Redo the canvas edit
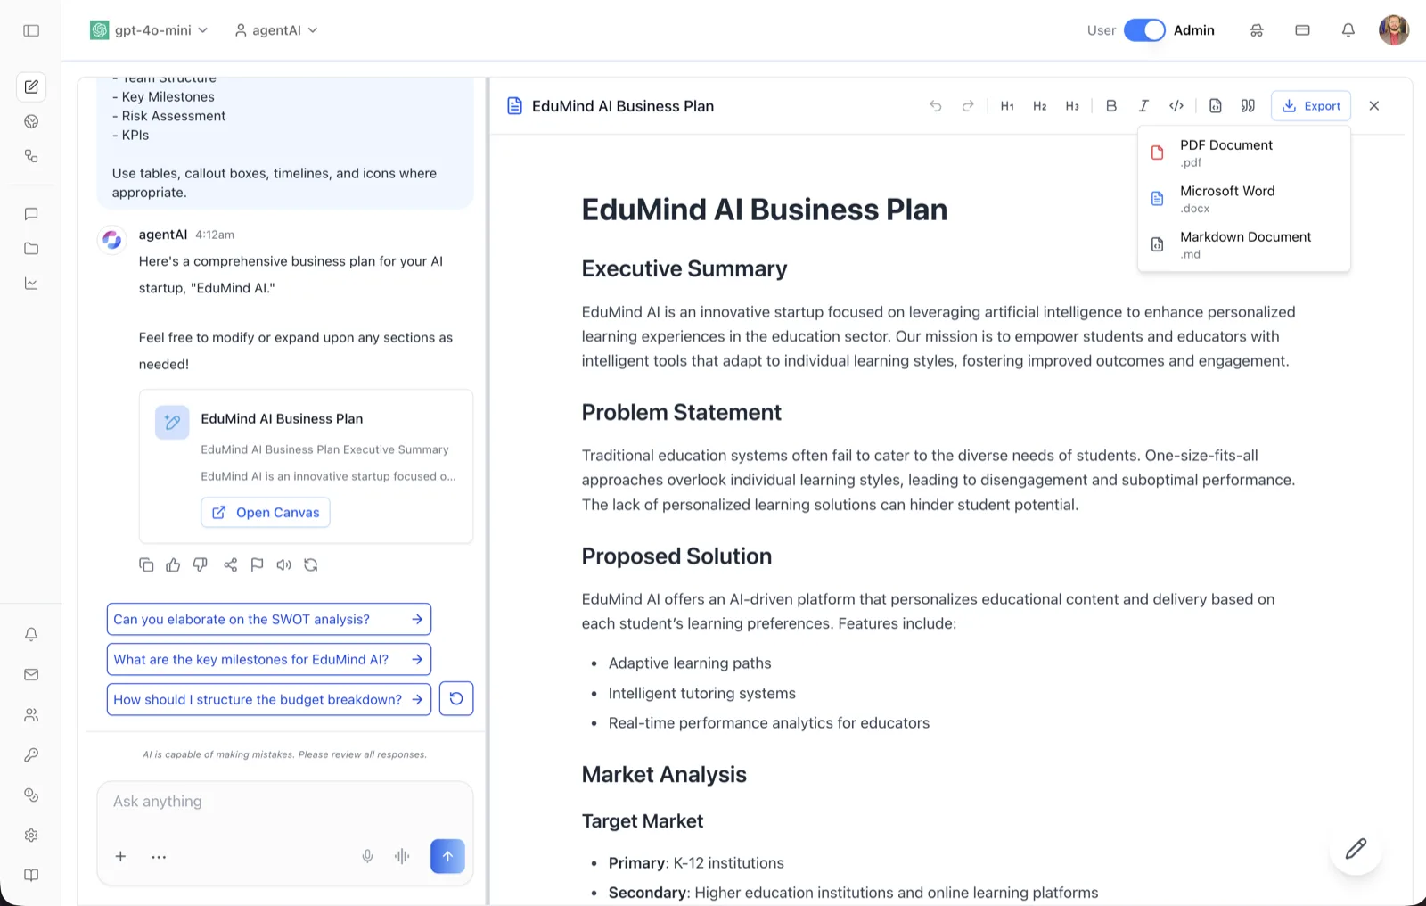This screenshot has height=906, width=1426. (x=968, y=106)
